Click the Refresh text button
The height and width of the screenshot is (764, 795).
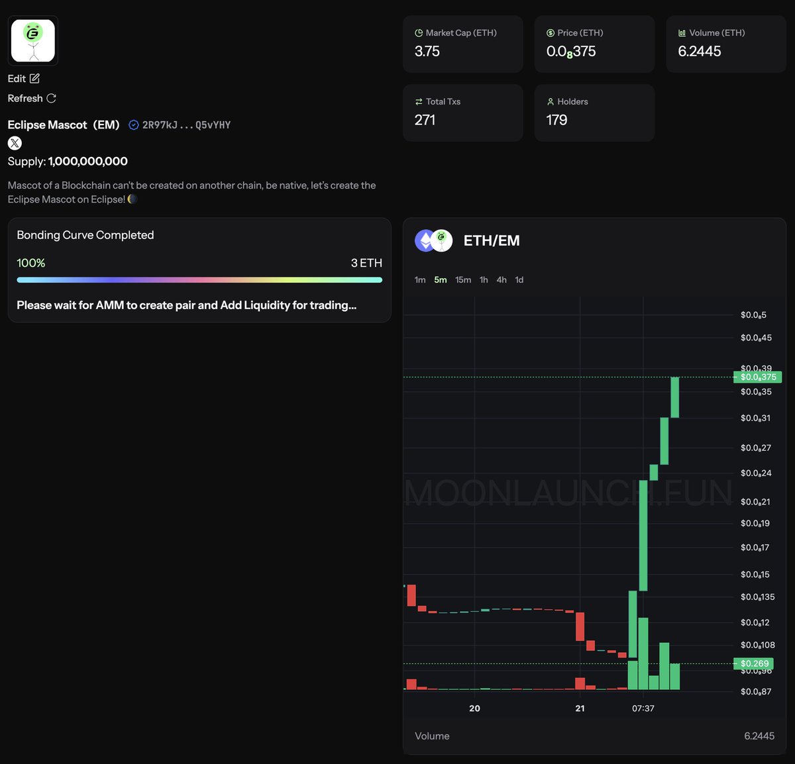(25, 98)
